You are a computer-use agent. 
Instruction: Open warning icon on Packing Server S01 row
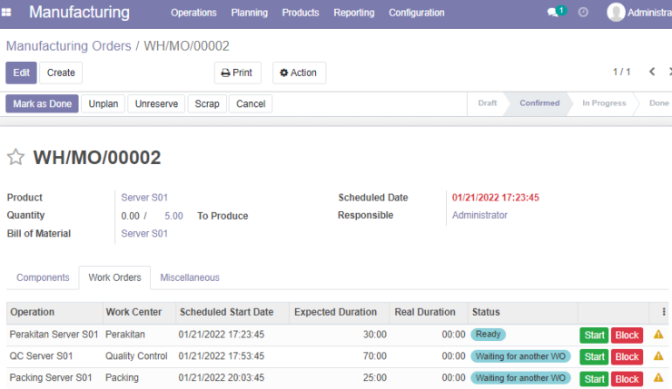click(658, 378)
